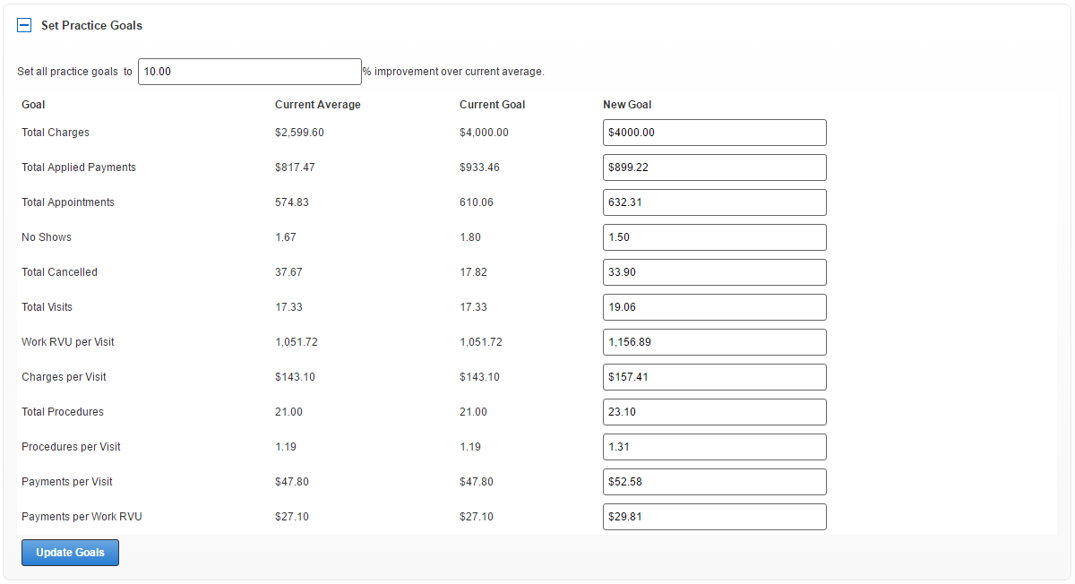Click the Total Charges new goal field
Screen dimensions: 1075x584
click(714, 133)
